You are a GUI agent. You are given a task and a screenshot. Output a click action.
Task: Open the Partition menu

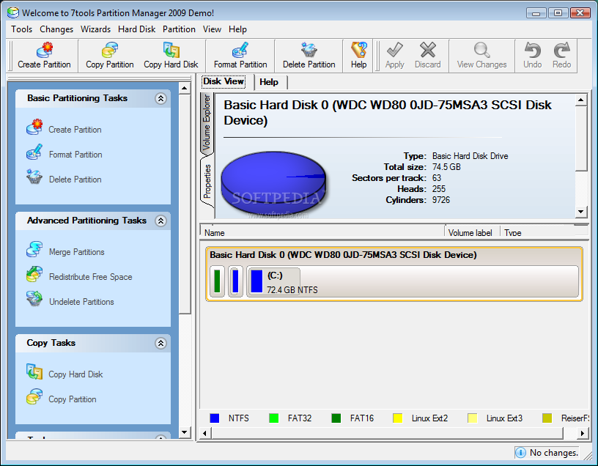[179, 29]
